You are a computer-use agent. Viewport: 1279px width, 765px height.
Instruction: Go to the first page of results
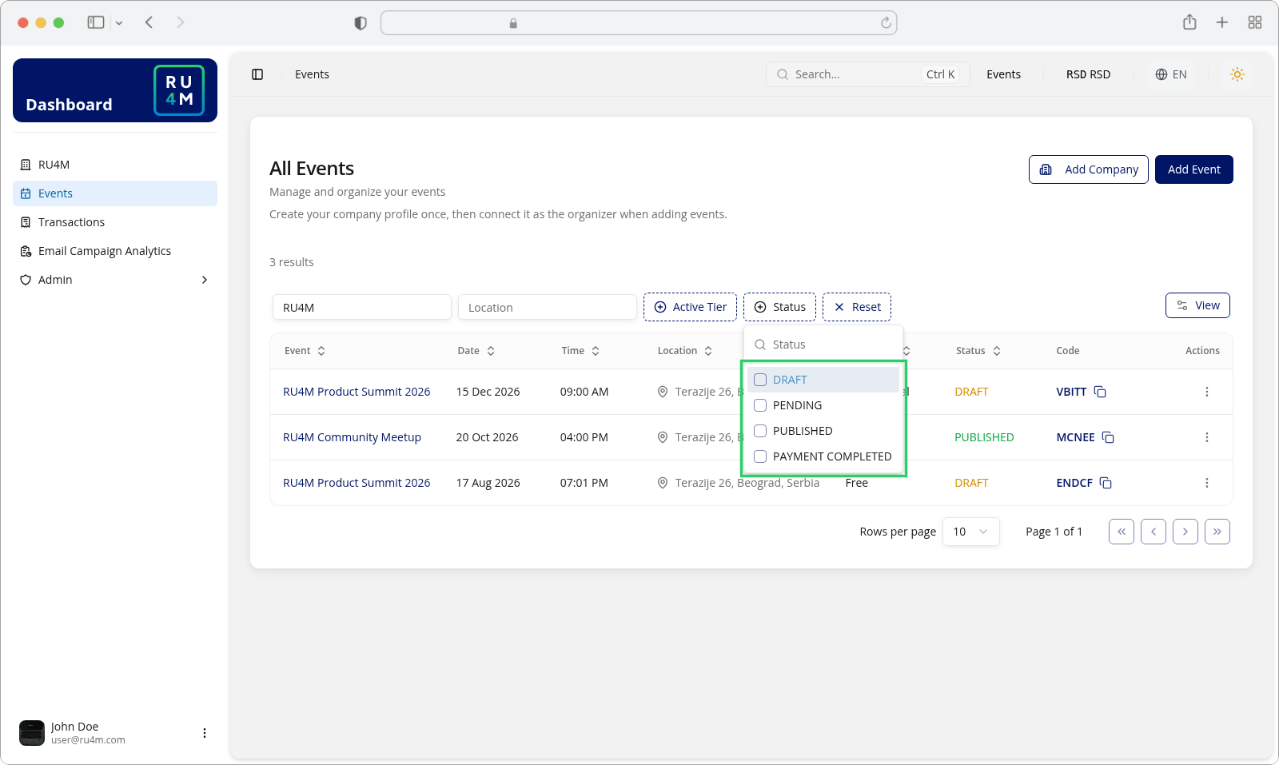(1122, 532)
